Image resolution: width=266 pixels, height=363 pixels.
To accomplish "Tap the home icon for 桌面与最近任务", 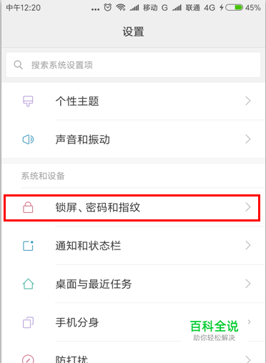I will 28,284.
